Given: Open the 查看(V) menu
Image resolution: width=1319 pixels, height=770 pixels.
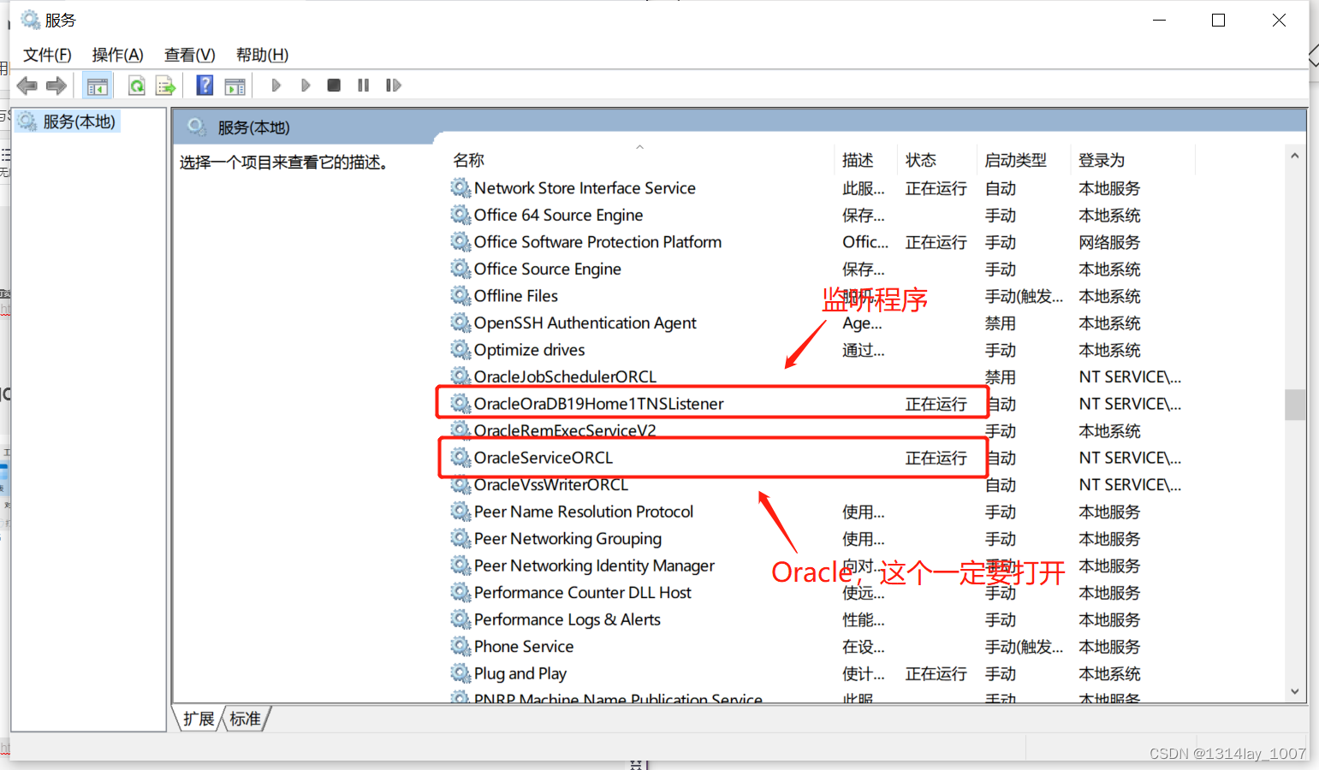Looking at the screenshot, I should (x=190, y=55).
